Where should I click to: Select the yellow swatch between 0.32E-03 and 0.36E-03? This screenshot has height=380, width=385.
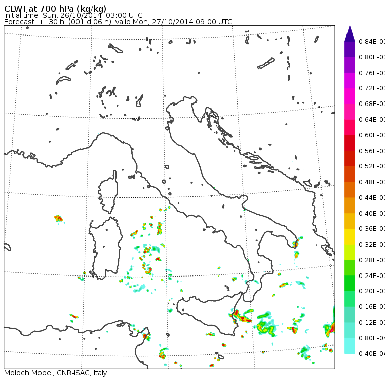click(x=350, y=236)
